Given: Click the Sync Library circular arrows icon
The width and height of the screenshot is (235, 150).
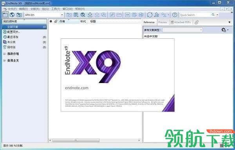Looking at the screenshot, I should (150, 15).
